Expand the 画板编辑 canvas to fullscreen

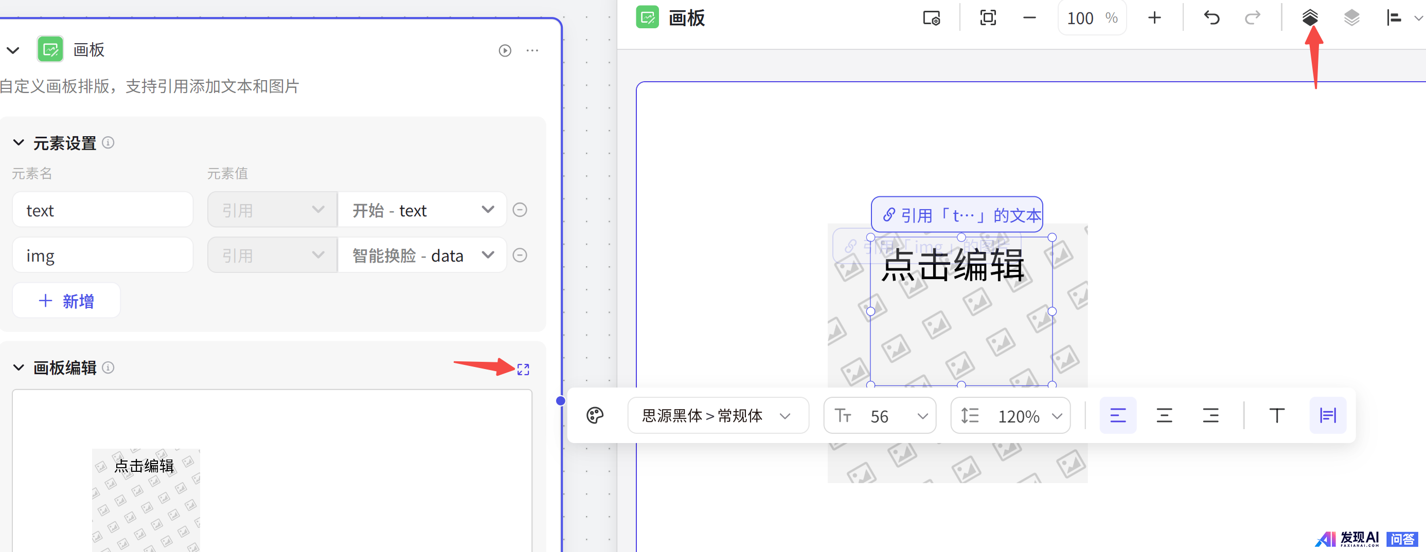point(523,370)
